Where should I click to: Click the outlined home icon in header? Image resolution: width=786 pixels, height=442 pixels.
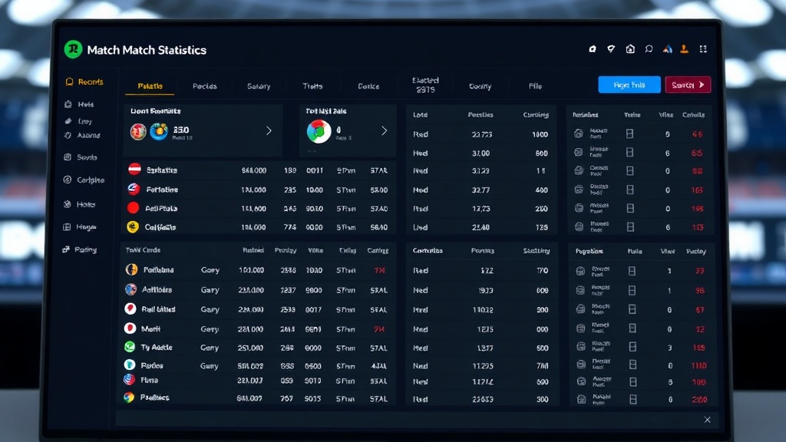point(630,49)
